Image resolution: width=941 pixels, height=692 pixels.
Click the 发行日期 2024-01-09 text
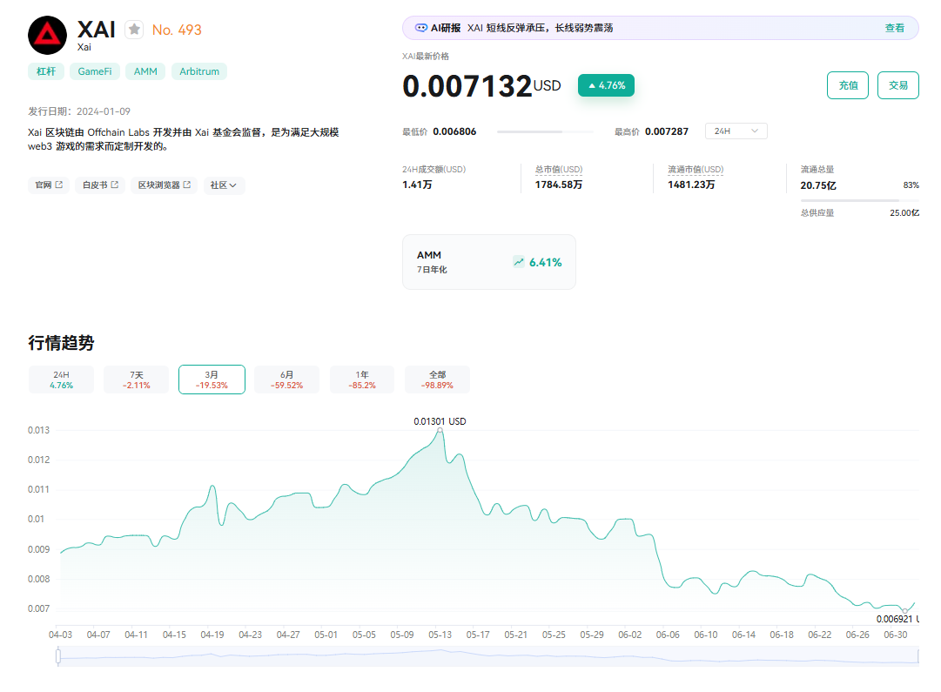(x=79, y=111)
